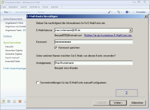Click the Abbrechen button
The image size is (150, 110).
137,103
